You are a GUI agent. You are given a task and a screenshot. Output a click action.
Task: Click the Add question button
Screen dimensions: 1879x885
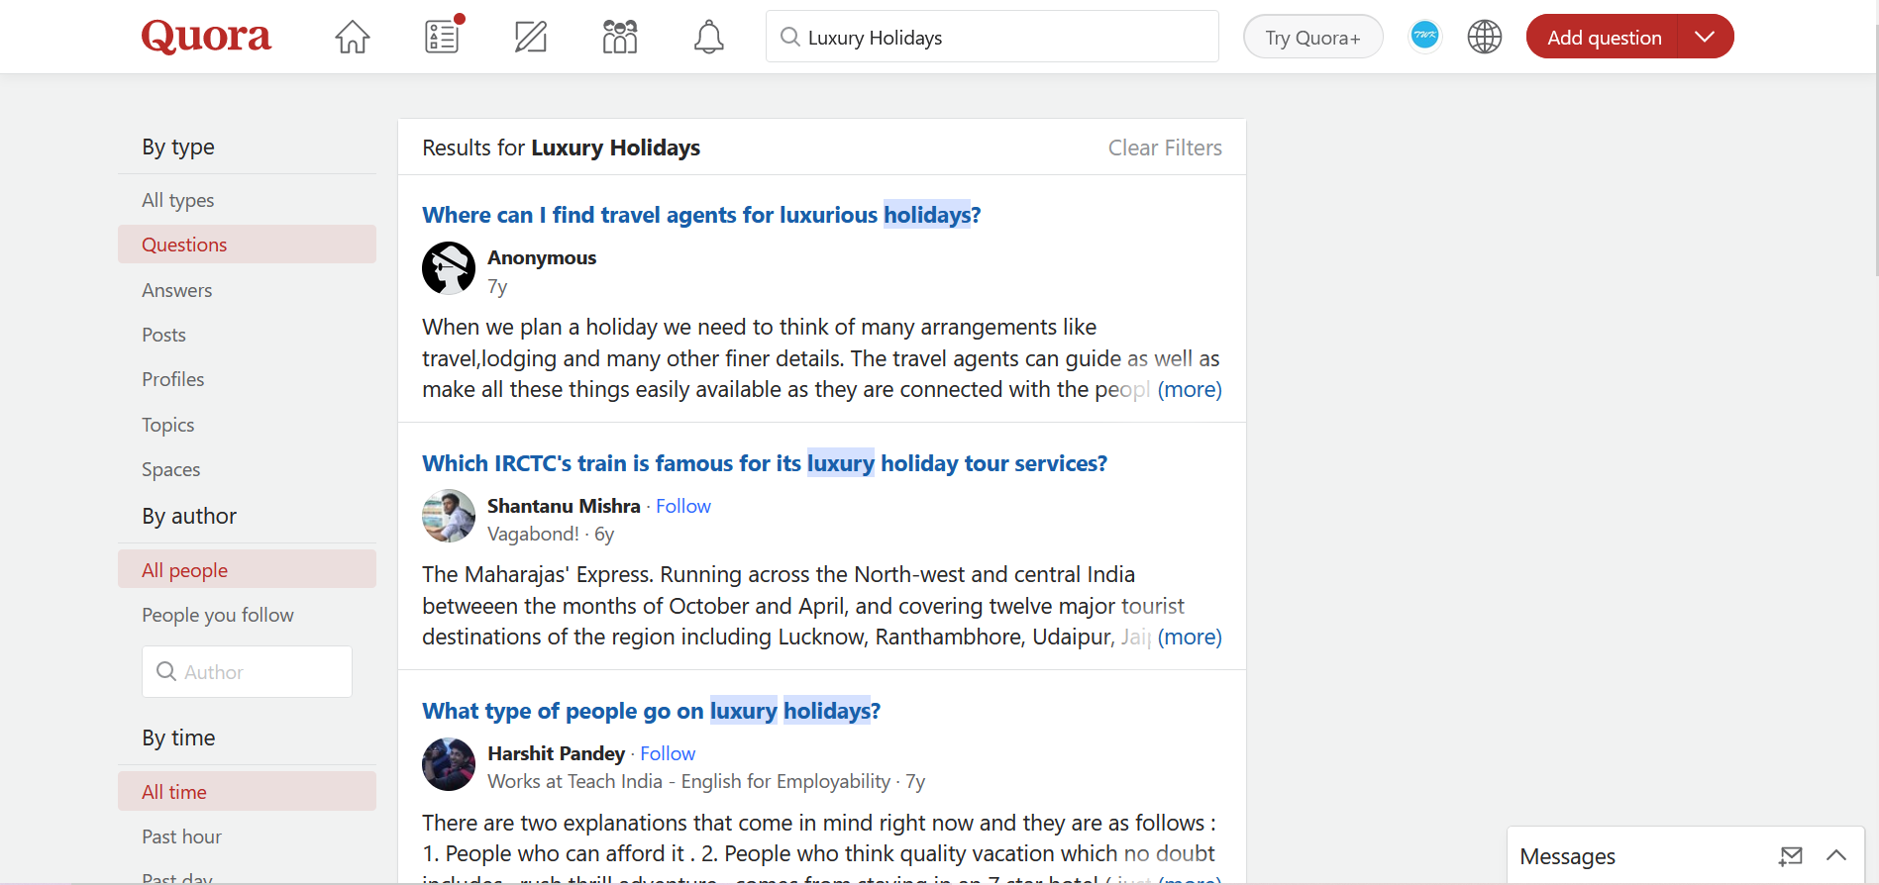[1603, 37]
